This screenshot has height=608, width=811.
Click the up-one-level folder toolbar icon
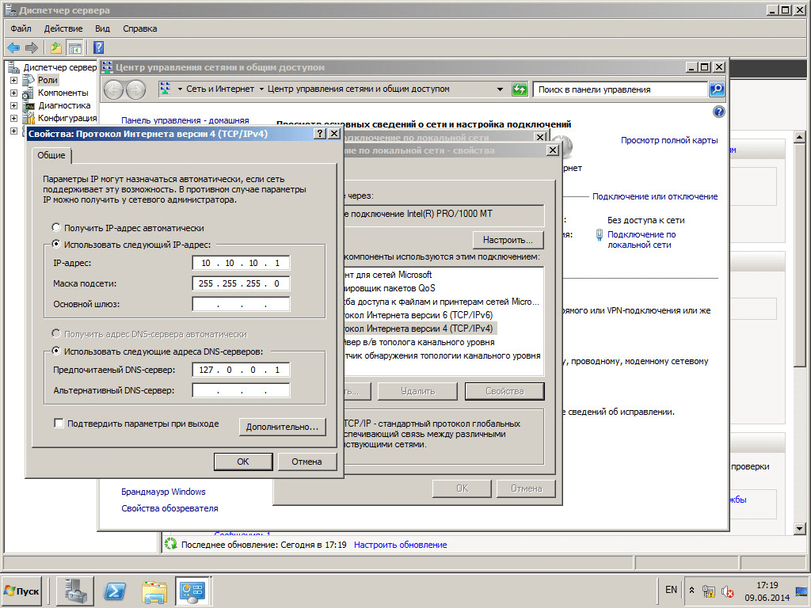point(56,47)
